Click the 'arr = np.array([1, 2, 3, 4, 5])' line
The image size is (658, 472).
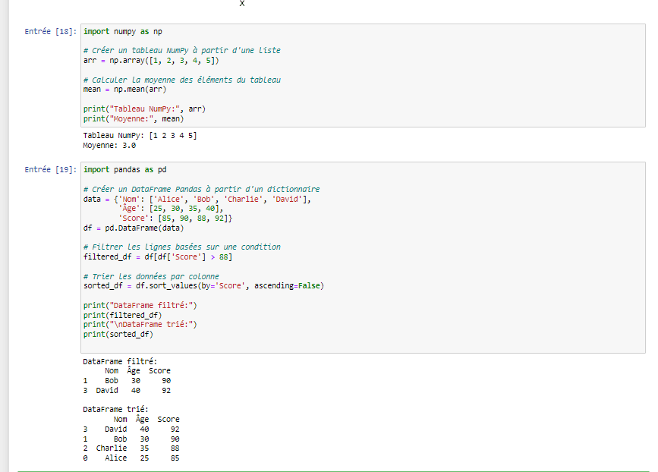pyautogui.click(x=152, y=60)
